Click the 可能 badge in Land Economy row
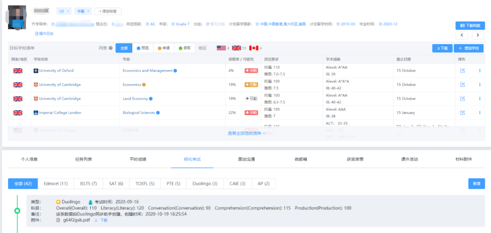The width and height of the screenshot is (491, 233). coord(251,98)
